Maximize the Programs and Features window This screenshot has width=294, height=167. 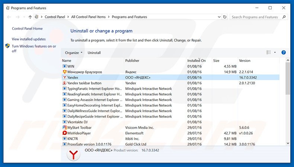(270, 8)
